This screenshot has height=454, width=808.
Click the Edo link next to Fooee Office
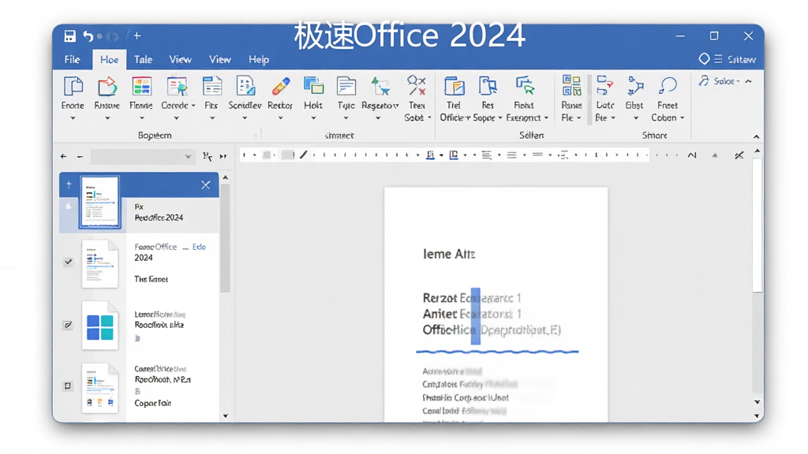[199, 247]
